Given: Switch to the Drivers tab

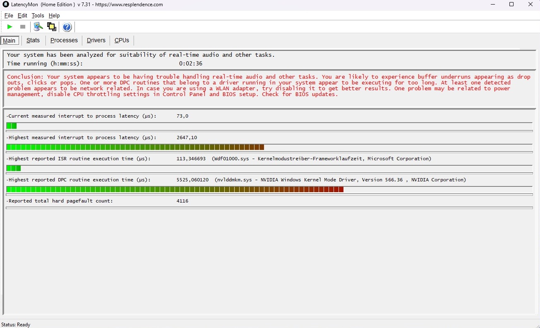Looking at the screenshot, I should click(x=96, y=40).
